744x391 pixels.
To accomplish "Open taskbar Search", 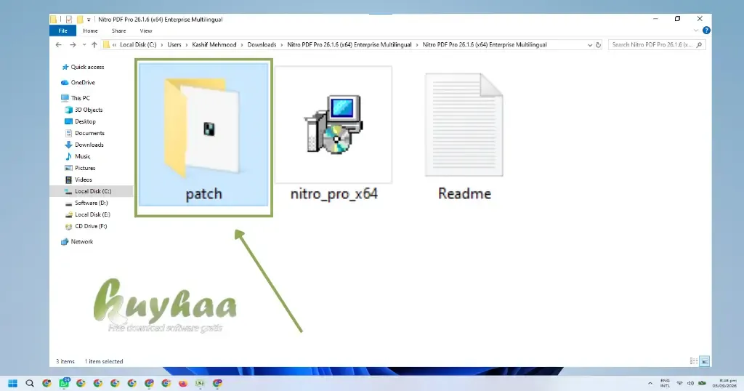I will 29,384.
